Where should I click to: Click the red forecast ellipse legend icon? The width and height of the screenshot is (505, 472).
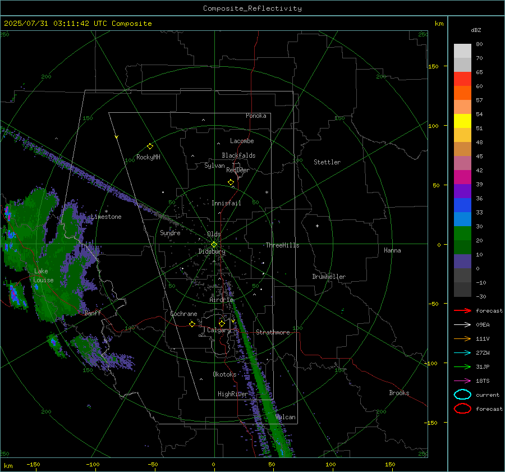click(462, 409)
